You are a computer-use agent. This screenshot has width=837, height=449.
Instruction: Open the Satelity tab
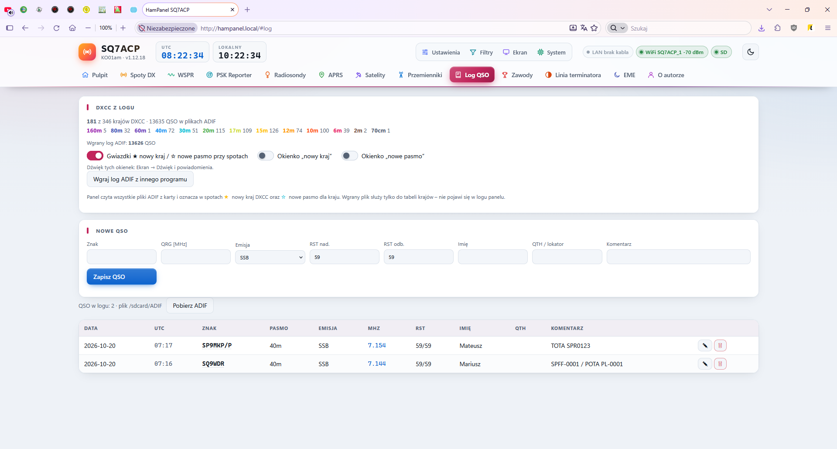click(x=370, y=75)
